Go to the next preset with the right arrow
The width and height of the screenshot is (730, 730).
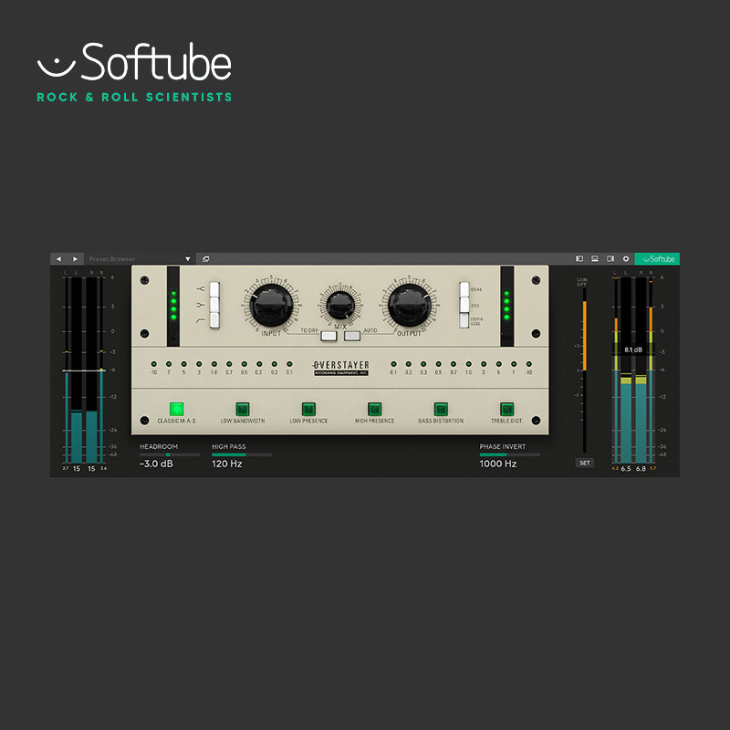coord(76,259)
